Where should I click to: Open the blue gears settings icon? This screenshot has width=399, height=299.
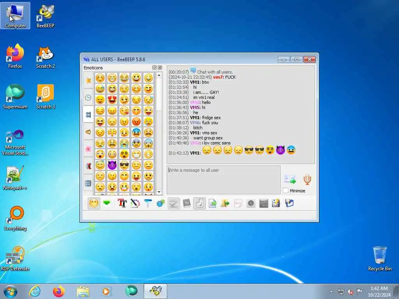coord(161,203)
